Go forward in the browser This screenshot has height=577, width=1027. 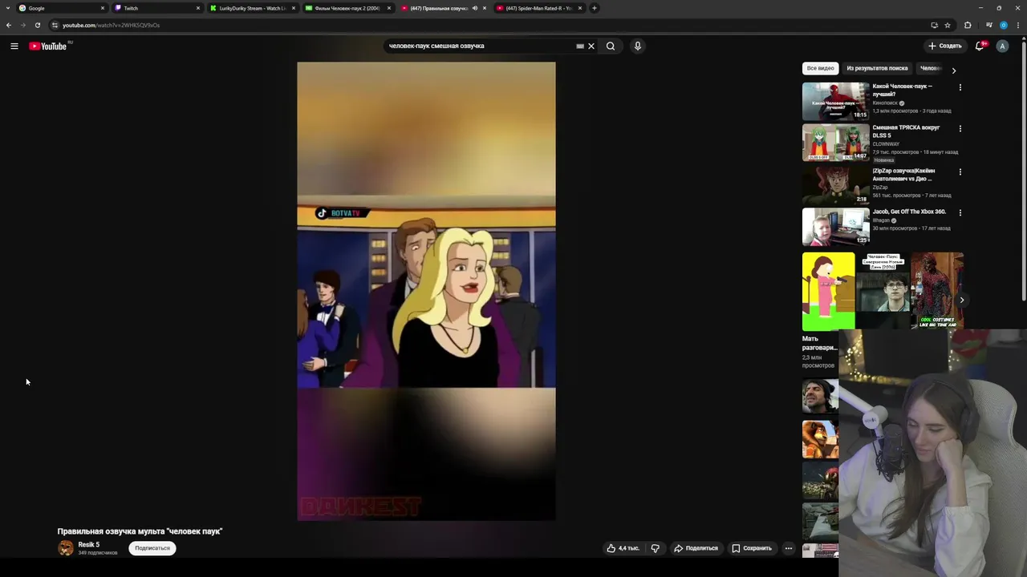click(22, 25)
